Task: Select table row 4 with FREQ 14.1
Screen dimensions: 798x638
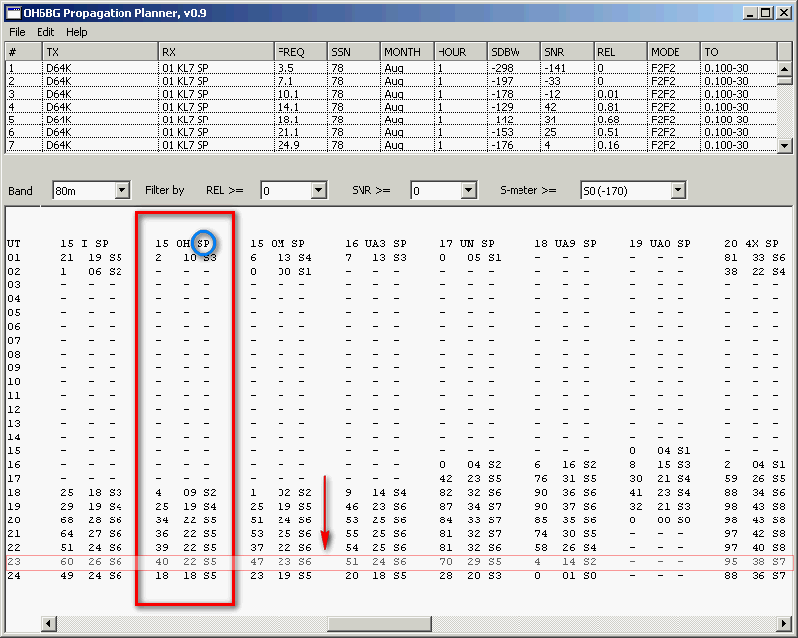Action: (x=391, y=107)
